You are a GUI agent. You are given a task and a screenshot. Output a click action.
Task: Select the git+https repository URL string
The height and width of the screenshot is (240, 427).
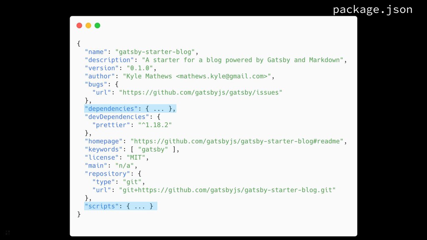pos(227,190)
